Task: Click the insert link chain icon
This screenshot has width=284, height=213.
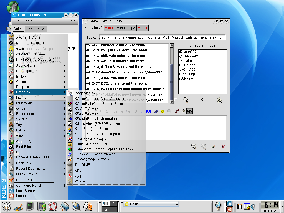Action: [156, 111]
